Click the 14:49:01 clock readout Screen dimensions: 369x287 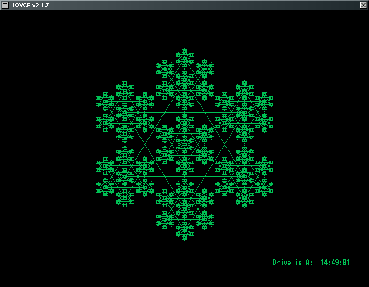[x=335, y=263]
